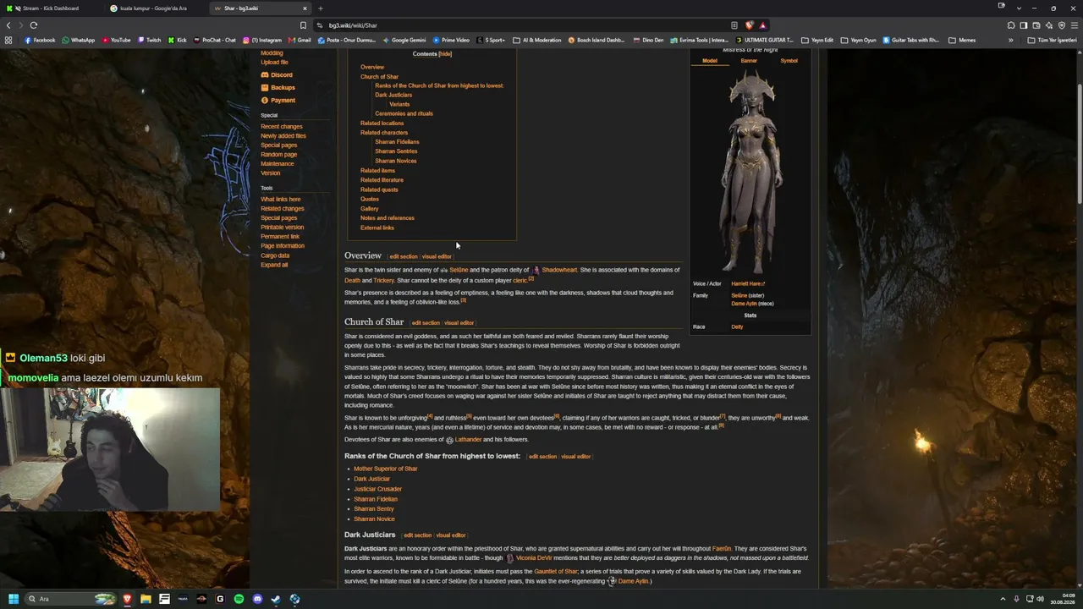Open the apps grid in bookmarks bar

coord(8,40)
